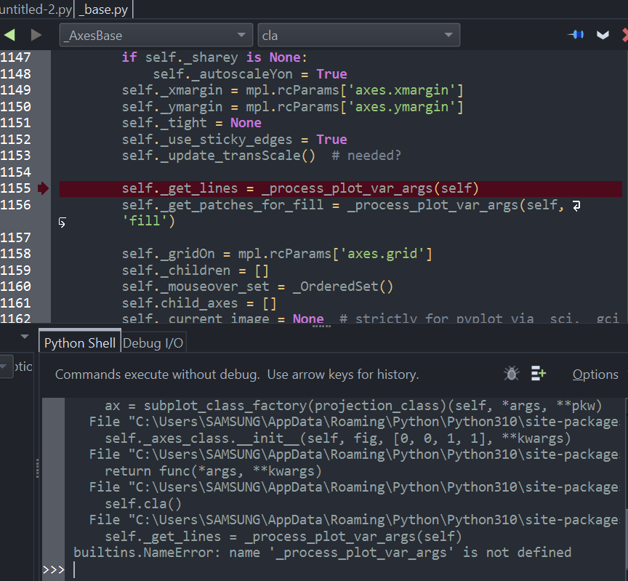
Task: Toggle the blue pin icon in the toolbar
Action: coord(575,33)
